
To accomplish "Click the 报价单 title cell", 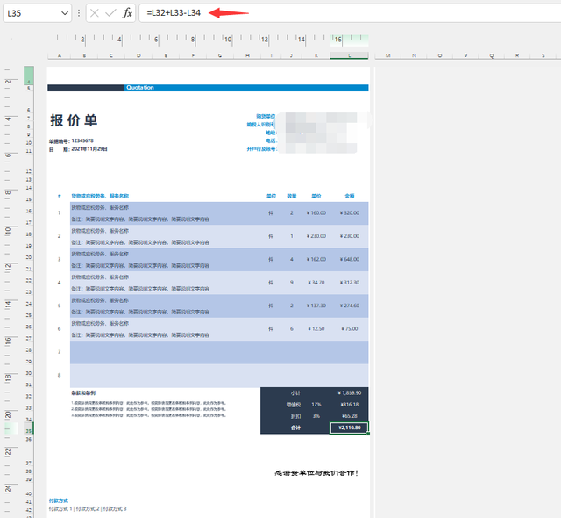I will click(x=74, y=120).
